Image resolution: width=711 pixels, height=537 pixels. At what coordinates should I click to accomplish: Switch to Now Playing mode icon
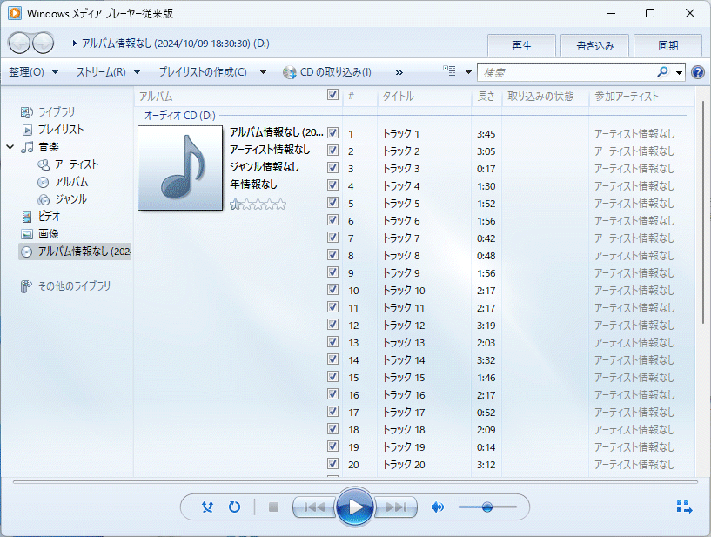(x=684, y=507)
